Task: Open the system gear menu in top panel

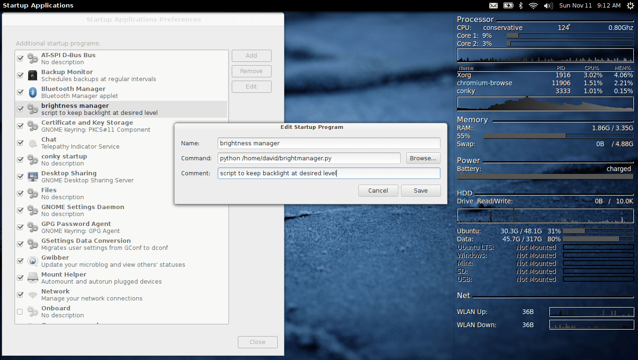Action: coord(630,6)
